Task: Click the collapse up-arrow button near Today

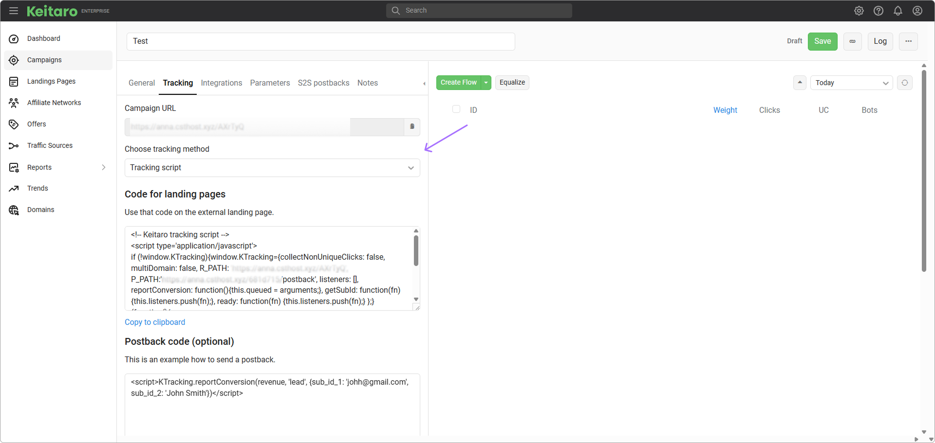Action: click(800, 83)
